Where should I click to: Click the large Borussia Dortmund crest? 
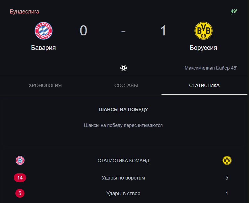(x=203, y=31)
